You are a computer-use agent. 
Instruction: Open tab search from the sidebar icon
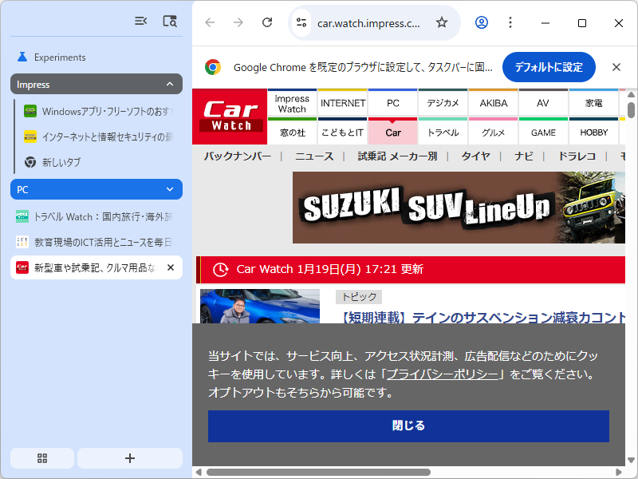tap(169, 21)
